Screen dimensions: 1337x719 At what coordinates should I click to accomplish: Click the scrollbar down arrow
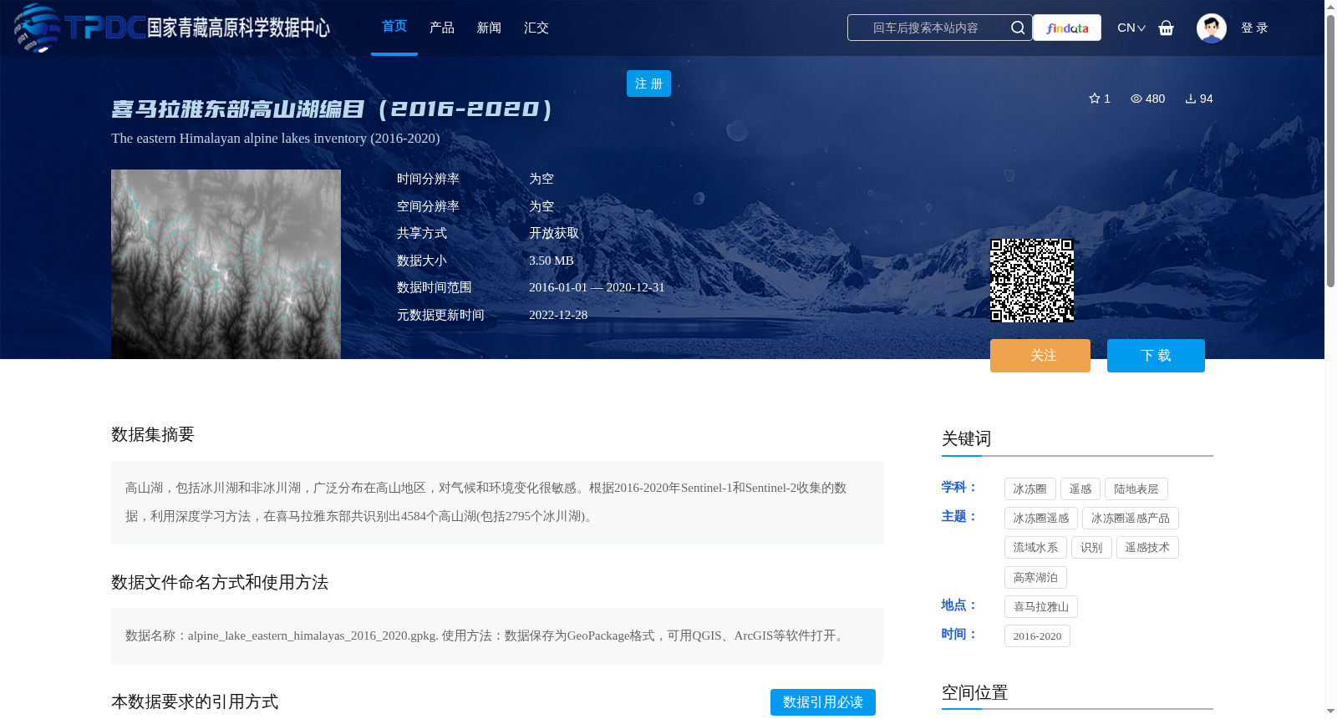pos(1330,711)
